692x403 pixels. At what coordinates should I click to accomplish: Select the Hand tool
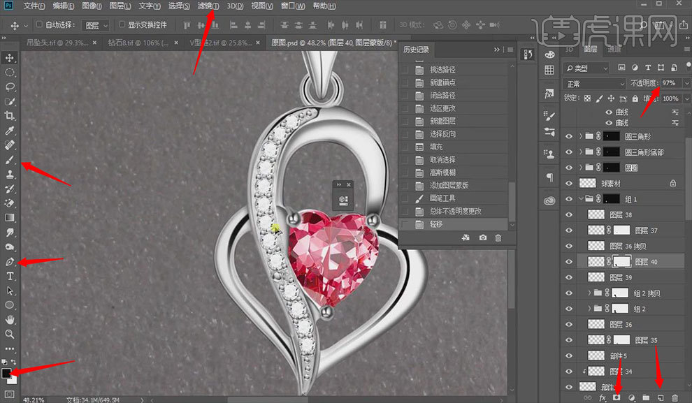point(10,320)
